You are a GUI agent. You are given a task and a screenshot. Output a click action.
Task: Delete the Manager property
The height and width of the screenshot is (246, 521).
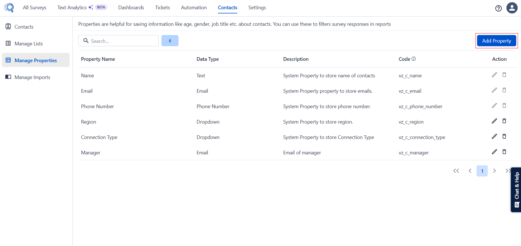click(504, 152)
